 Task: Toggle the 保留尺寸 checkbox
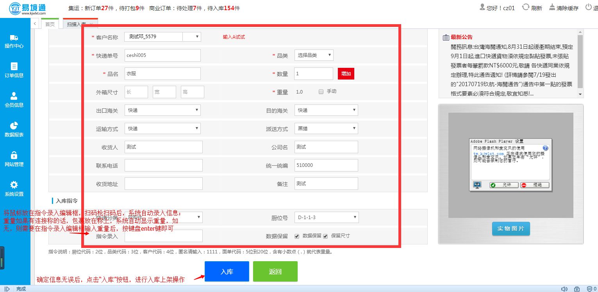coord(325,236)
